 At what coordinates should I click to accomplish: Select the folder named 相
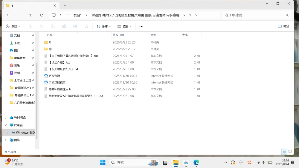click(x=50, y=49)
